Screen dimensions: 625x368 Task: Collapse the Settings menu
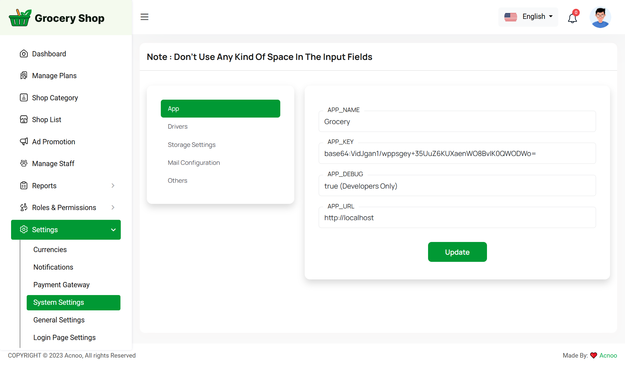tap(113, 230)
